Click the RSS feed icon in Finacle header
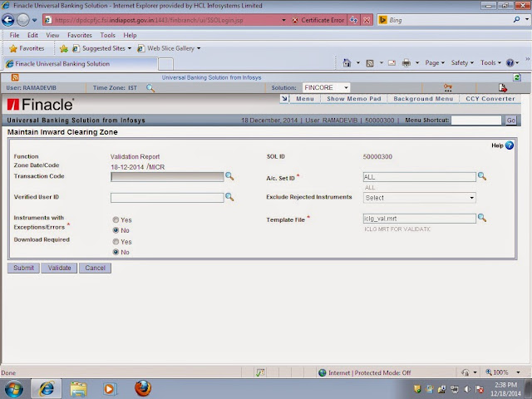This screenshot has height=399, width=532. 15,77
